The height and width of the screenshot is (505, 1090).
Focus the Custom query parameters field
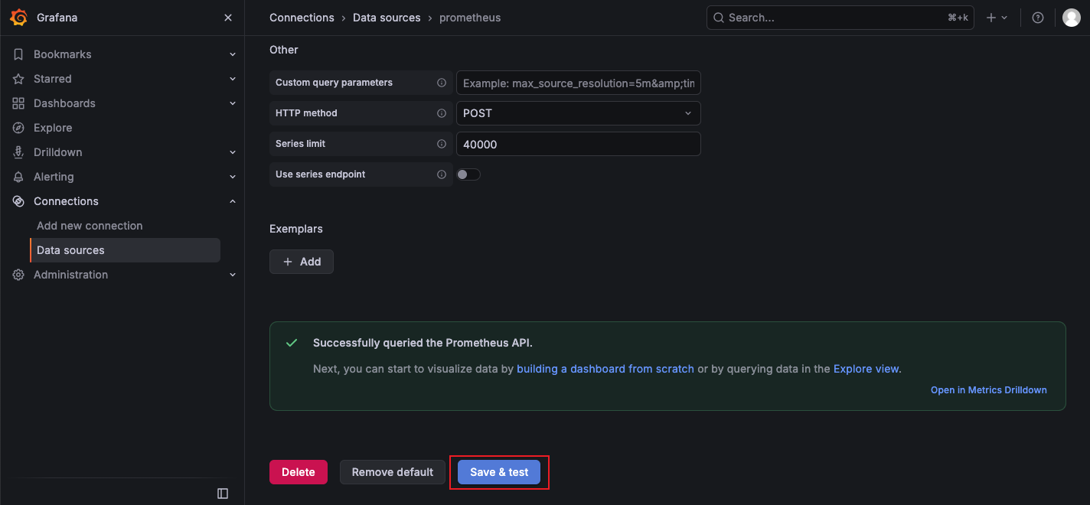coord(578,83)
